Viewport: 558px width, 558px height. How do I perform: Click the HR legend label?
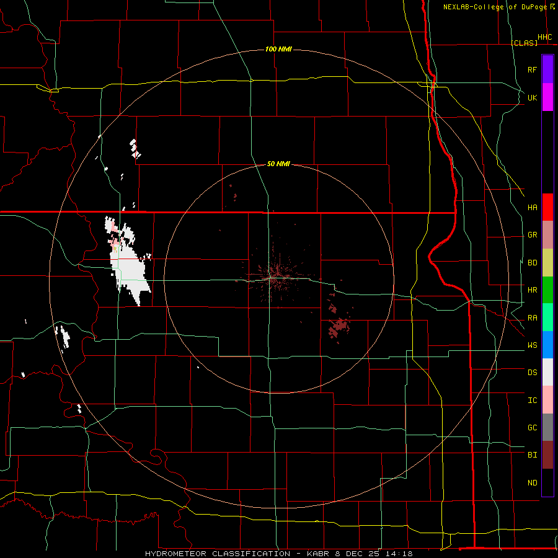coord(532,290)
